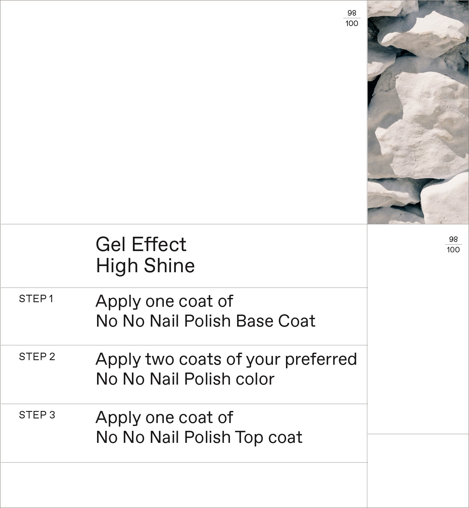Select the STEP 3 label
This screenshot has height=508, width=469.
click(x=37, y=415)
